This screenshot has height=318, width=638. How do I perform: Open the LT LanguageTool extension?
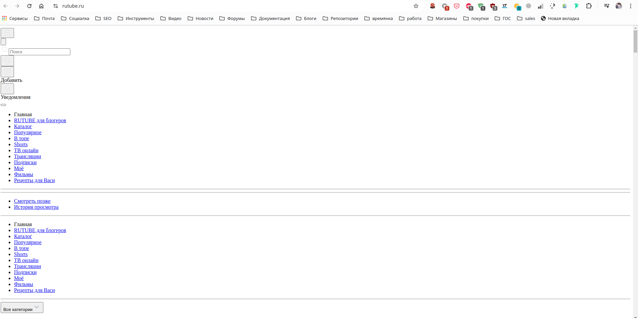point(505,6)
